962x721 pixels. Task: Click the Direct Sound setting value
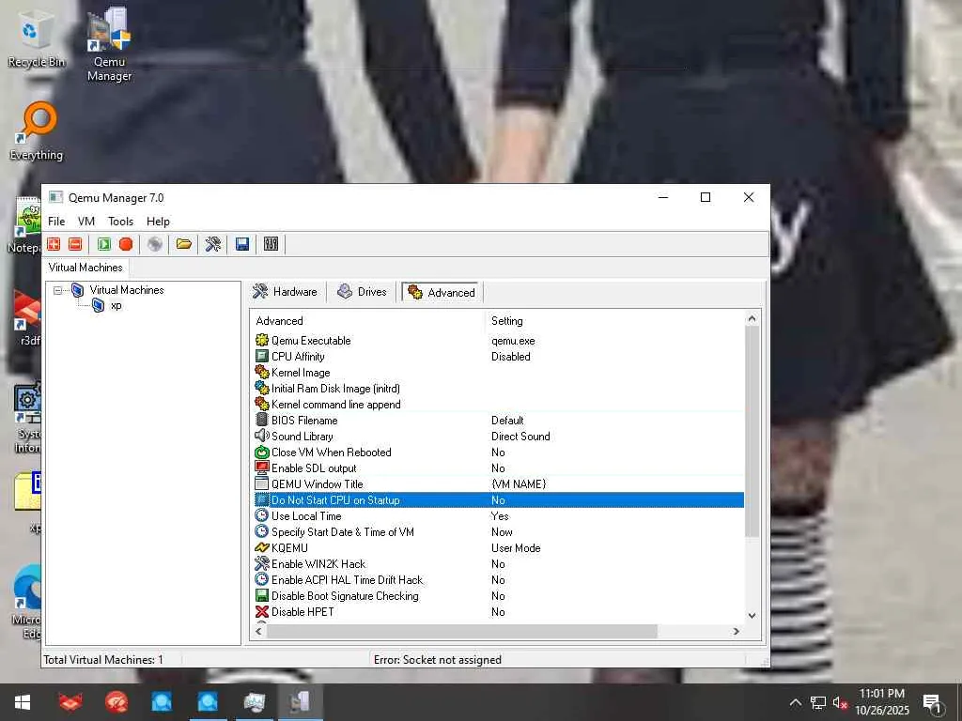pyautogui.click(x=520, y=436)
